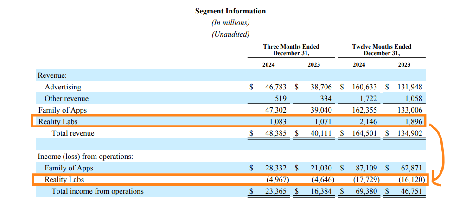Screen dimensions: 459x220
Task: Select the Advertising revenue row label
Action: [x=63, y=87]
